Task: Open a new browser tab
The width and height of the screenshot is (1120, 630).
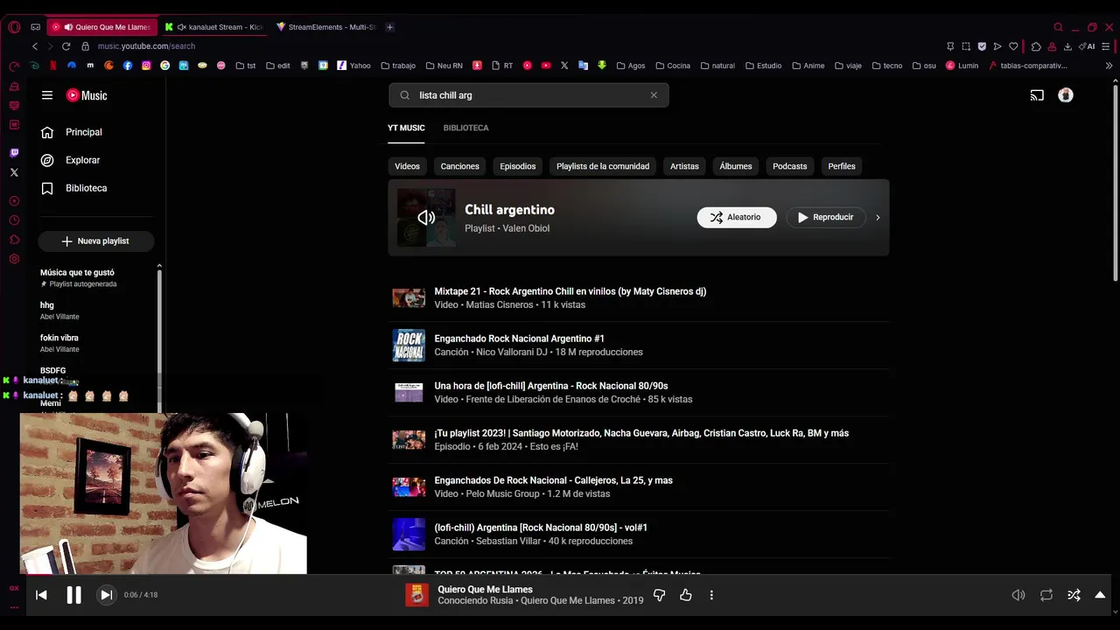Action: click(x=389, y=27)
